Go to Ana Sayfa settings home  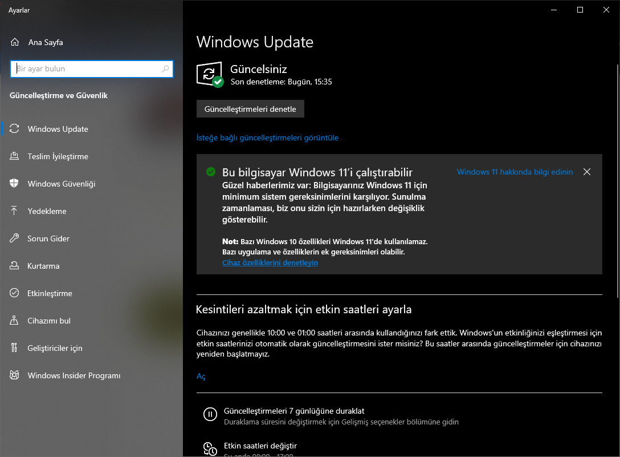click(91, 42)
